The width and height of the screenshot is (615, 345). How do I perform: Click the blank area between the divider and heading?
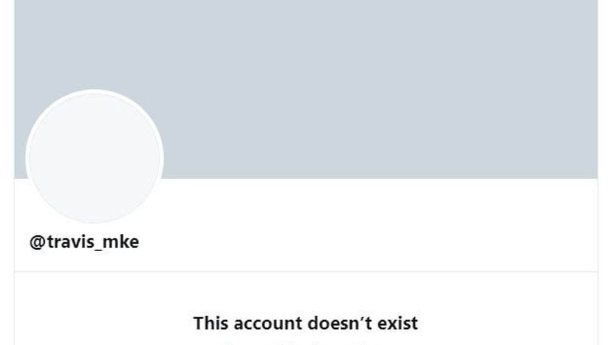(306, 294)
